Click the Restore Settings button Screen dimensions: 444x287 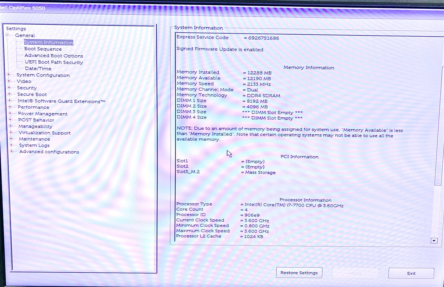pos(299,273)
